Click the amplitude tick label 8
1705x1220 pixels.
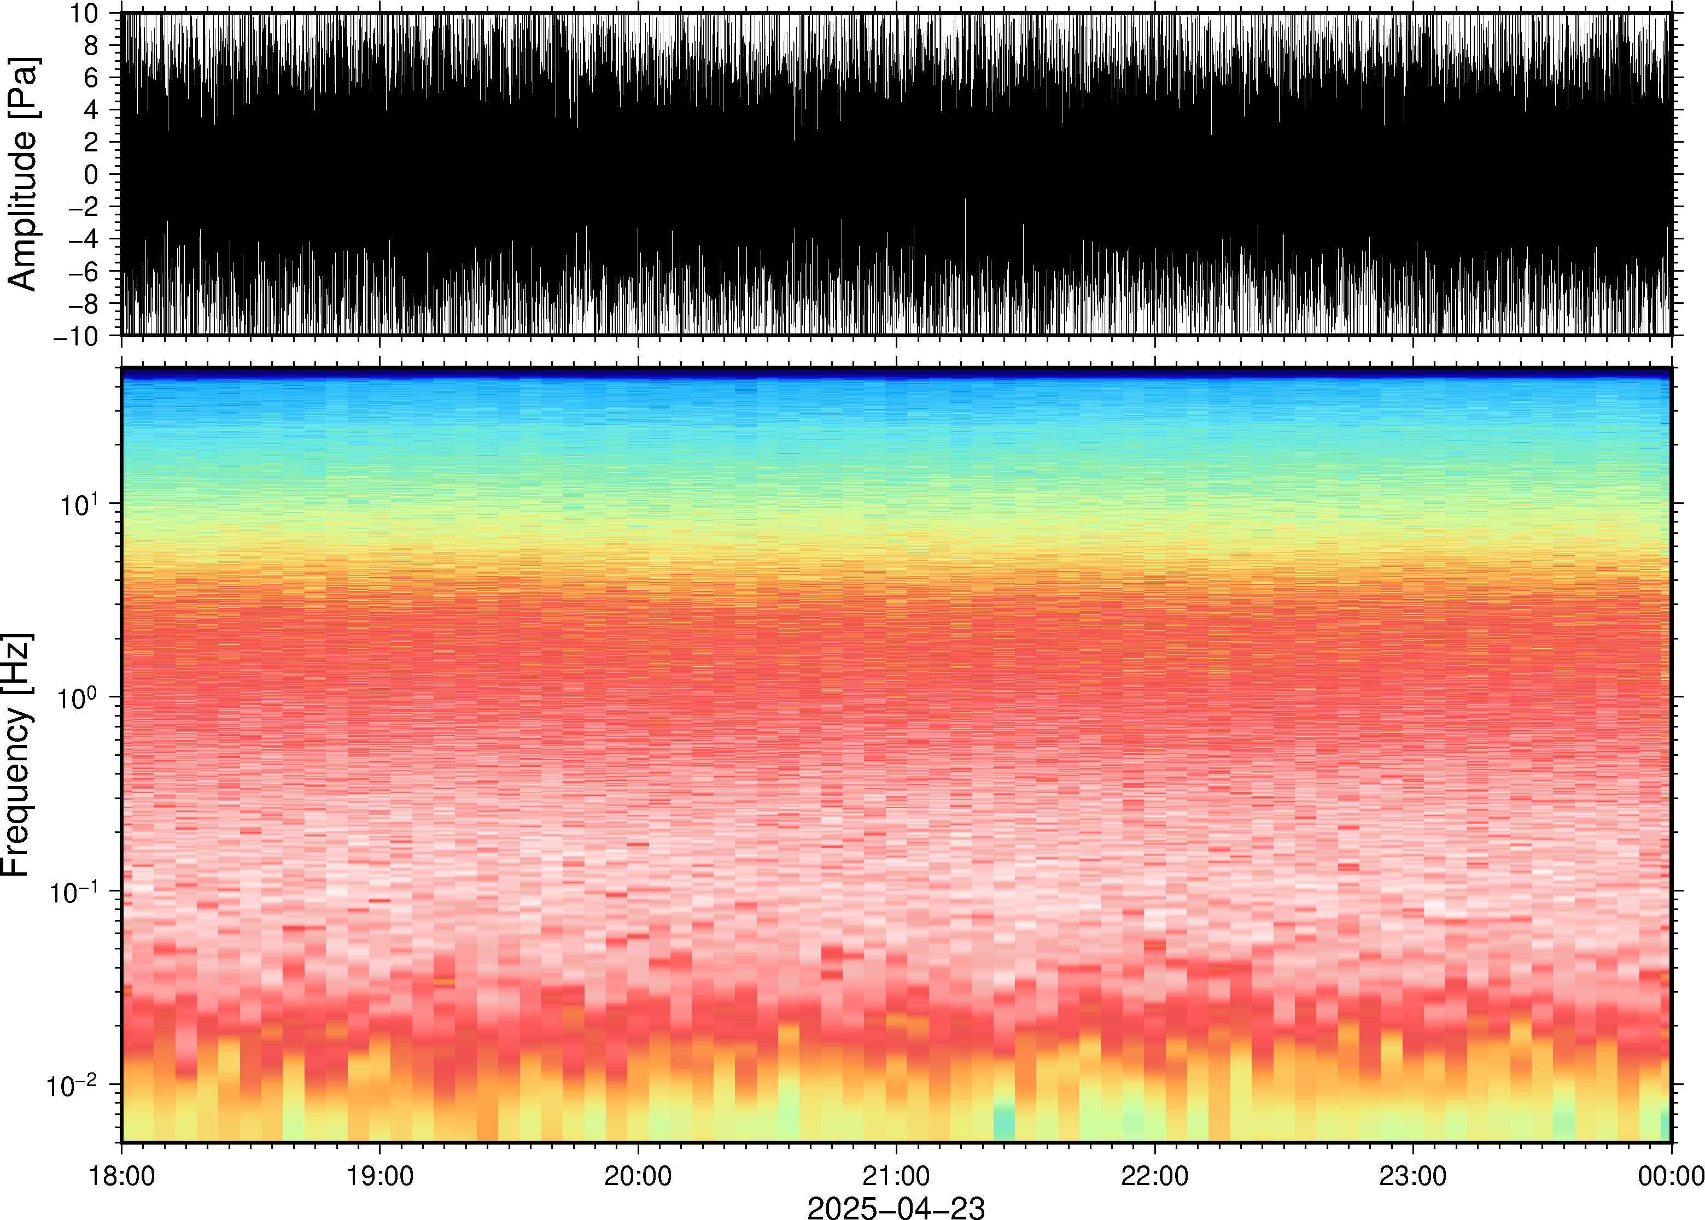tap(92, 45)
